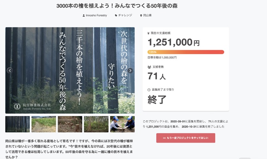Click the location pin icon beside 岡山県
Screen dimensions: 267x159
[x=141, y=16]
